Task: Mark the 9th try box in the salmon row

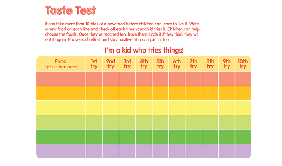Action: [x=227, y=79]
